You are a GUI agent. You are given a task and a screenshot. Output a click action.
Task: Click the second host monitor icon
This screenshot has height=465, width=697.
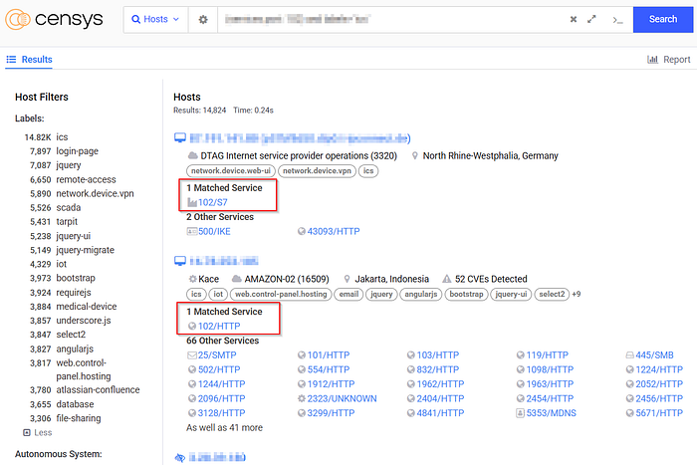tap(180, 261)
